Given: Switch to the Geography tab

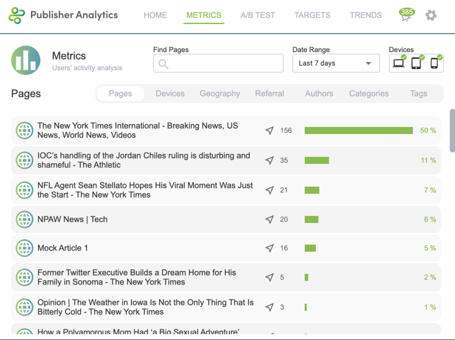Looking at the screenshot, I should (220, 94).
